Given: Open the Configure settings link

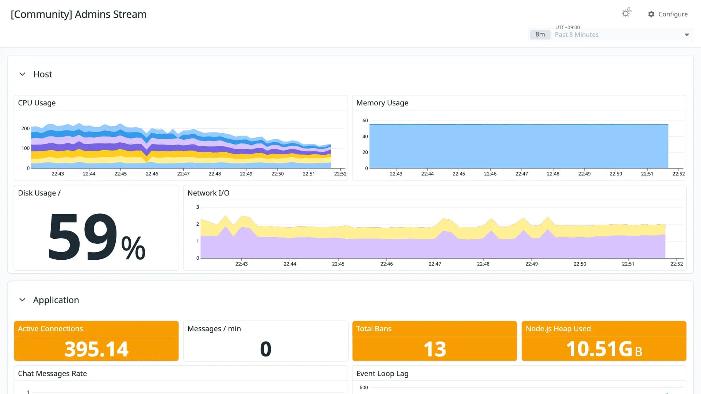Looking at the screenshot, I should coord(668,14).
